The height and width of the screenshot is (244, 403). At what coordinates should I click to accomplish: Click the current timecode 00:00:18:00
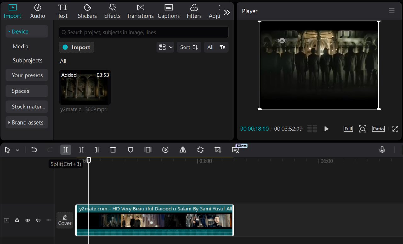pyautogui.click(x=254, y=129)
